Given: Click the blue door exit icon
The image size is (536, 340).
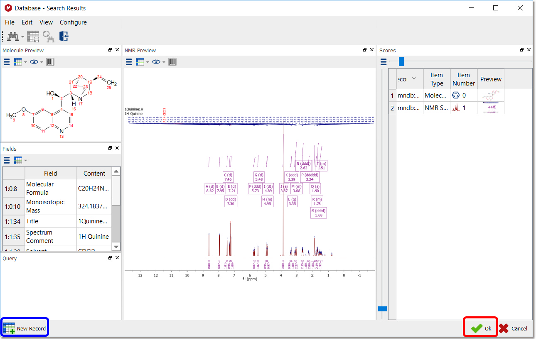Looking at the screenshot, I should (64, 37).
